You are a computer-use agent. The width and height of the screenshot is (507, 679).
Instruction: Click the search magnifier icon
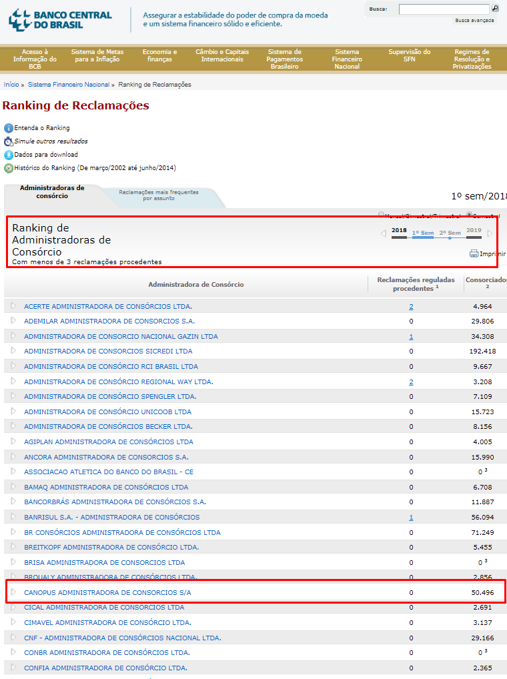pos(495,9)
